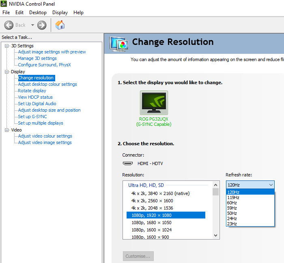
Task: Click the resolution list scrollbar thumb
Action: click(215, 192)
